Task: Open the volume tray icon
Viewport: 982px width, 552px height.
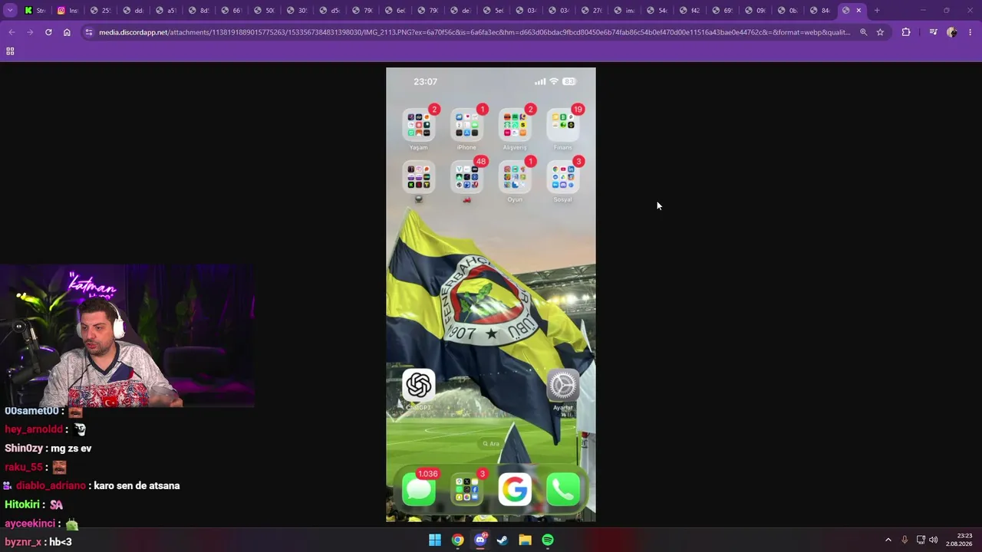Action: pos(934,540)
